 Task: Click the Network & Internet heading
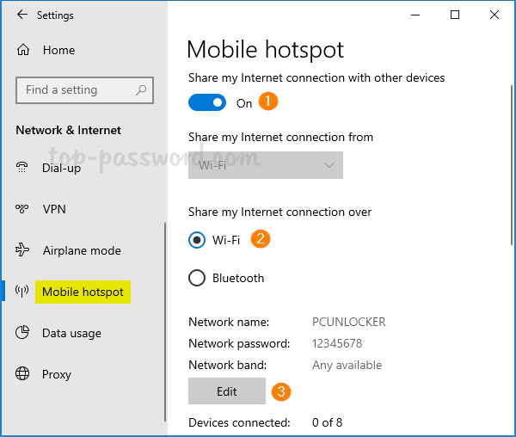pos(69,130)
